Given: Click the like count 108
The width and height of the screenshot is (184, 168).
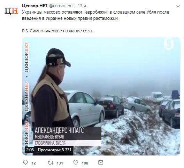Looking at the screenshot, I should tap(85, 163).
